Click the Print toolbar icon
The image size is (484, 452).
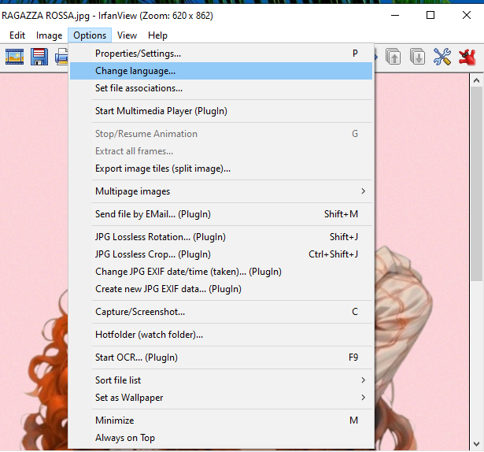[x=61, y=57]
